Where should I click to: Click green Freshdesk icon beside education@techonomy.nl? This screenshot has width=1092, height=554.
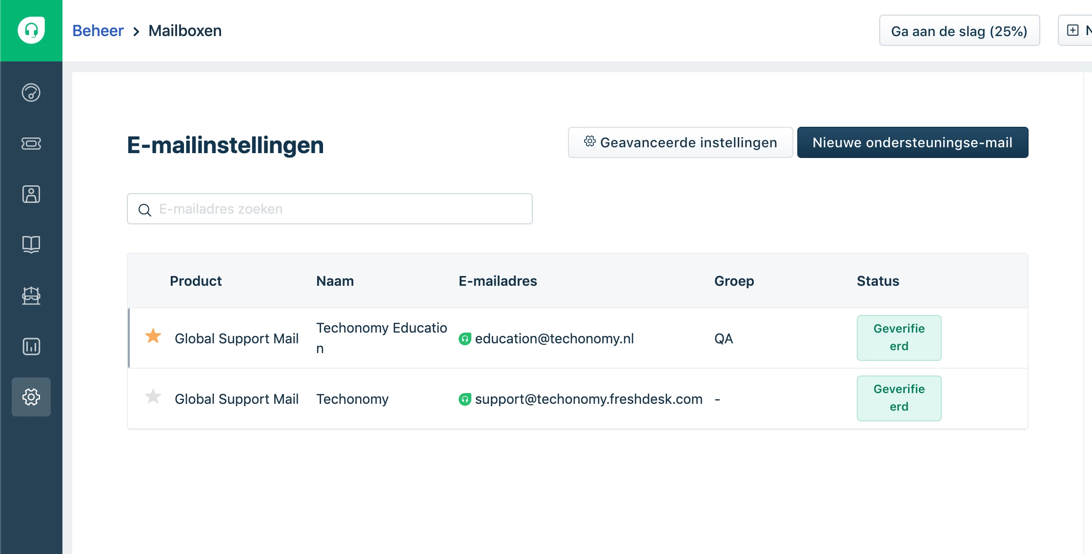point(465,339)
